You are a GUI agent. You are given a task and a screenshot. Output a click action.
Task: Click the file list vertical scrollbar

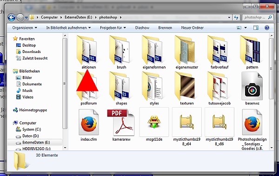272,69
